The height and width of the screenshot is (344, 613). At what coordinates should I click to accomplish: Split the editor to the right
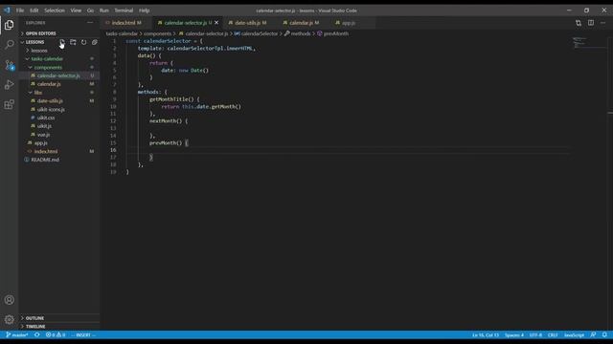pos(591,23)
